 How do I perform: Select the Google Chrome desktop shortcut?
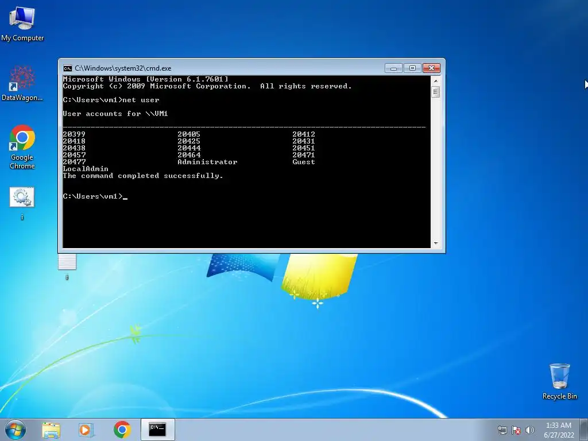tap(22, 147)
